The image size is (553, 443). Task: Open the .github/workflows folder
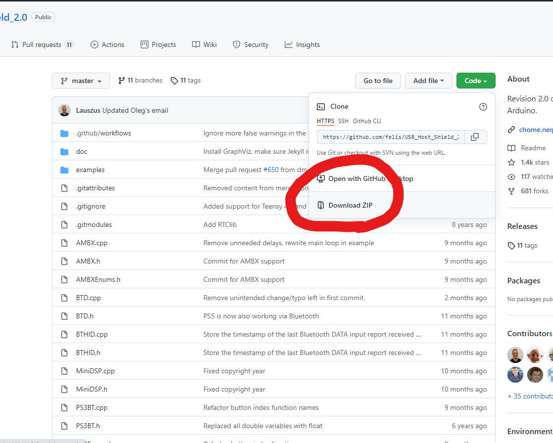(x=103, y=133)
